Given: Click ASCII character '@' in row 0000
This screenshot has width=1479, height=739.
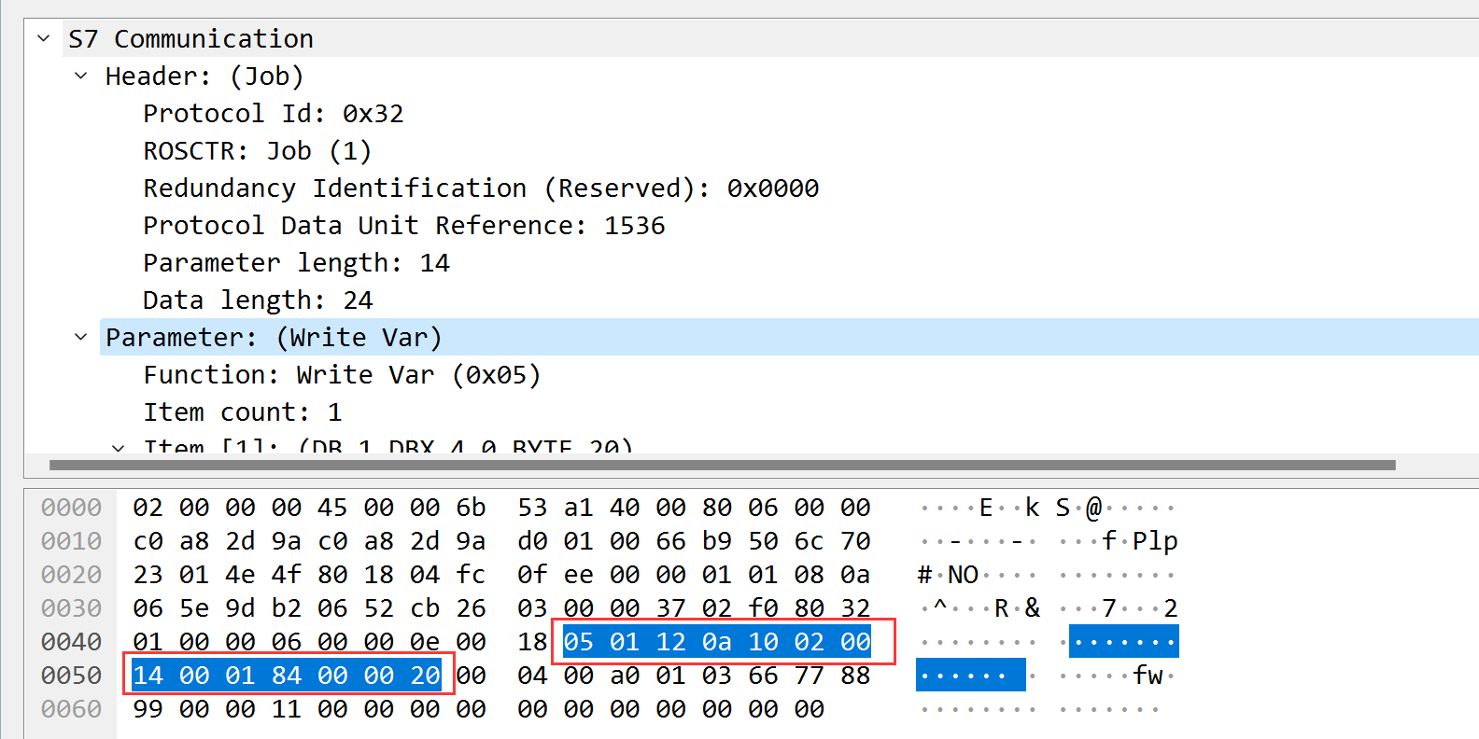Looking at the screenshot, I should pos(1093,508).
